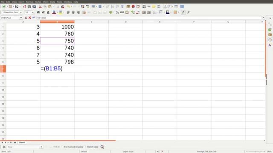Open the Tools menu
The width and height of the screenshot is (273, 153).
tap(59, 2)
